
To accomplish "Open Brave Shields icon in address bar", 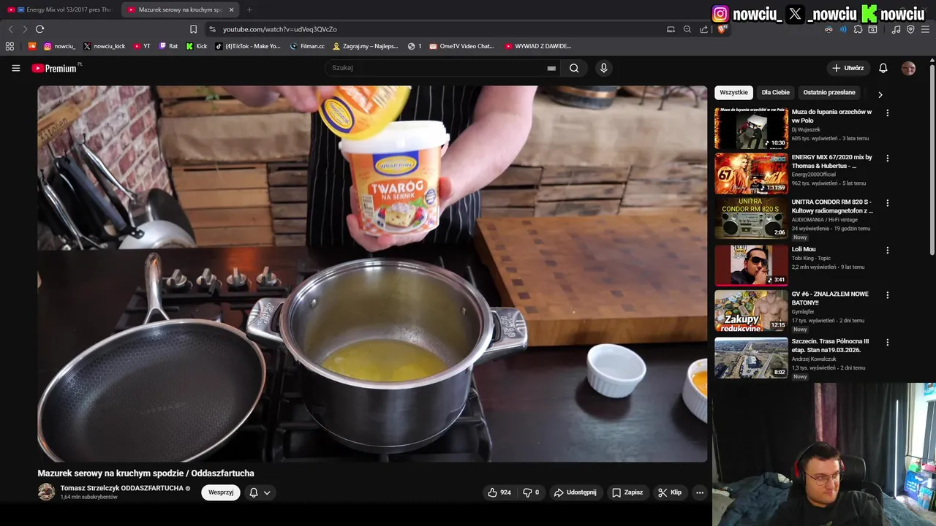I will point(721,29).
